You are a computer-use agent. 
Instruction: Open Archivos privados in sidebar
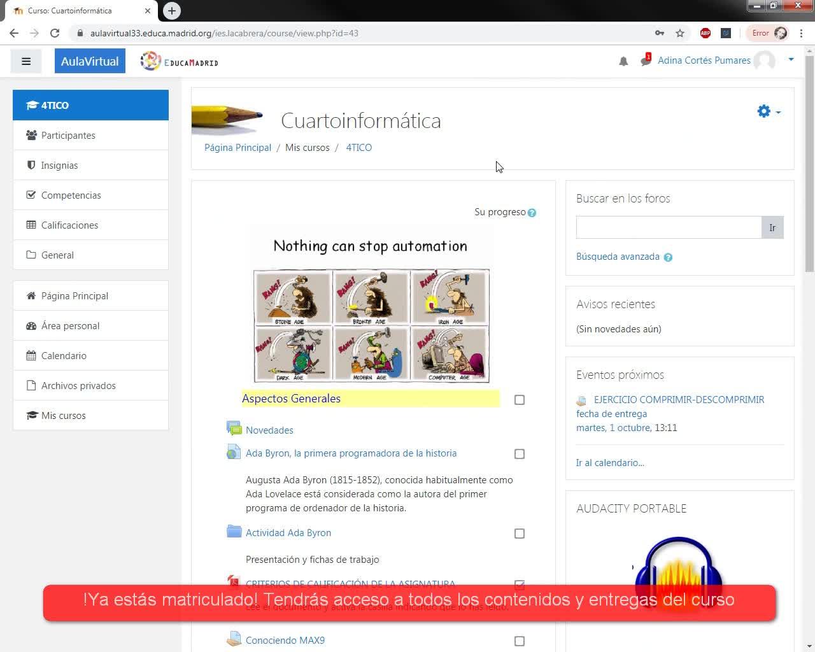click(90, 385)
